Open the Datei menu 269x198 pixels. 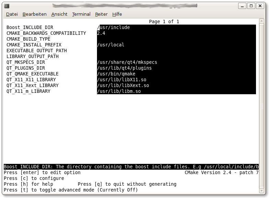pos(12,14)
